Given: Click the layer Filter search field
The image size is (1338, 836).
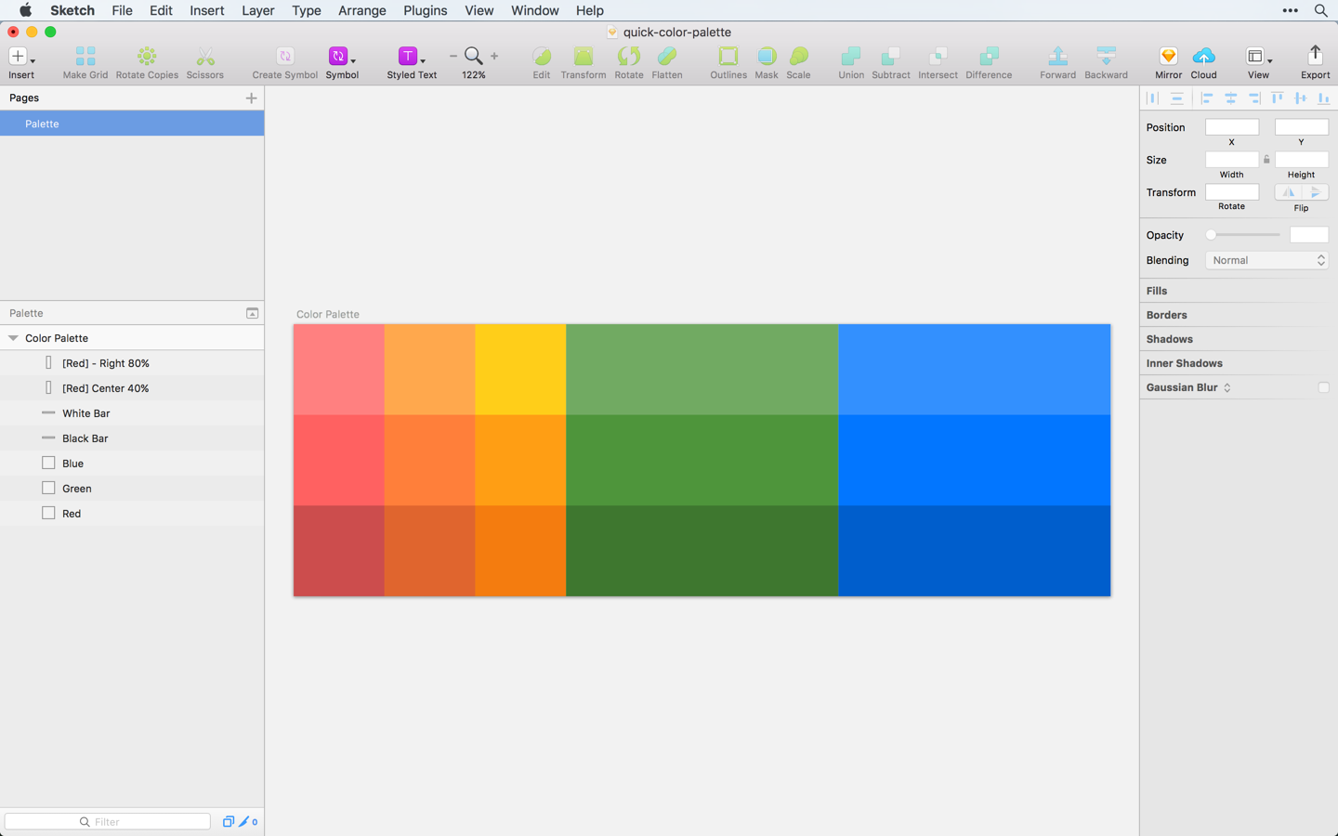Looking at the screenshot, I should (x=107, y=821).
